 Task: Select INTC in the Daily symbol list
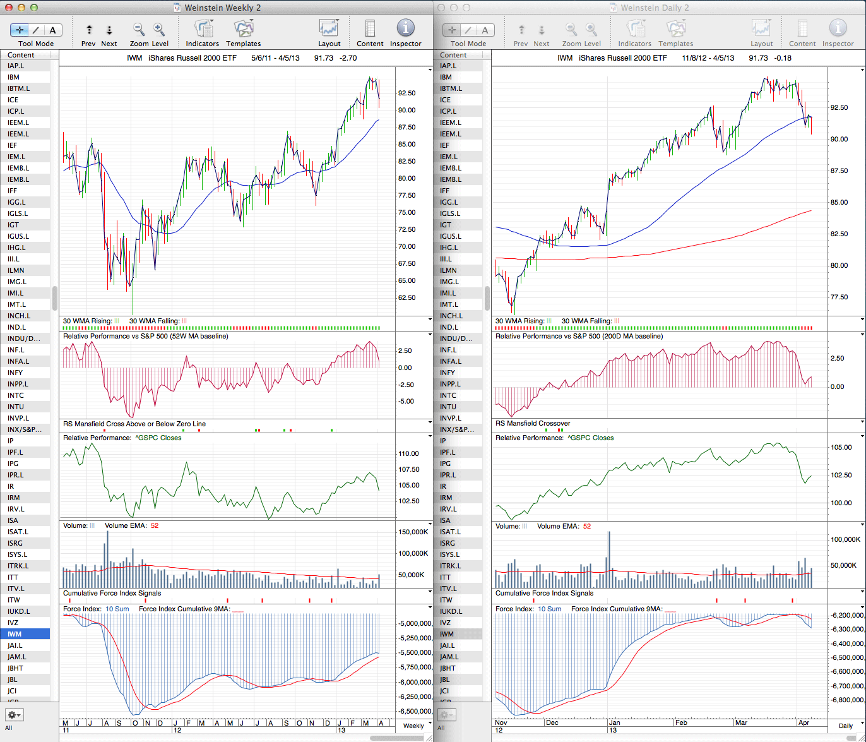point(448,395)
